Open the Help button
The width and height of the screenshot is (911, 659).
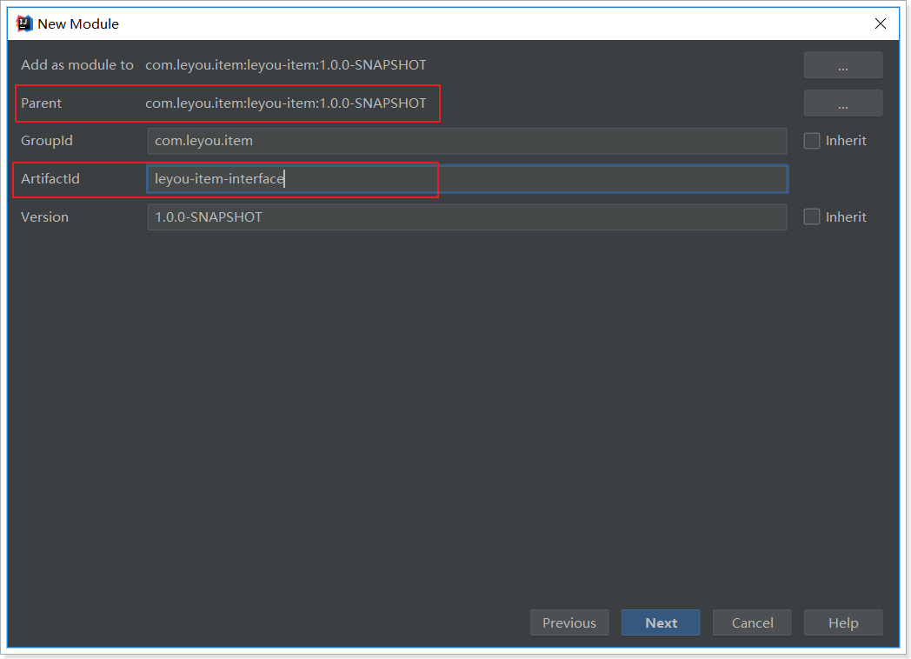(x=843, y=623)
